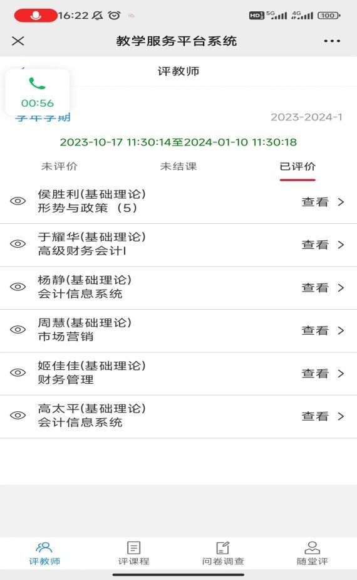Select the 已评价 tab with red underline
The width and height of the screenshot is (357, 580).
[297, 167]
